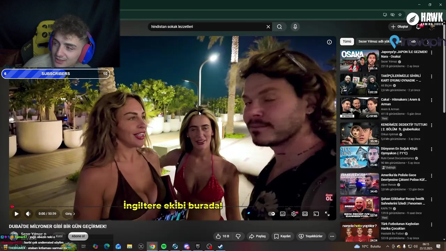
Task: Play the video with the play button
Action: pyautogui.click(x=16, y=214)
